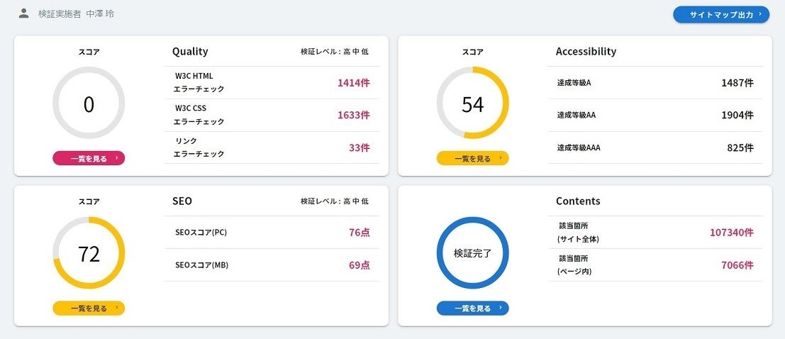
Task: Click the Accessibility score 54 gauge
Action: pos(472,104)
